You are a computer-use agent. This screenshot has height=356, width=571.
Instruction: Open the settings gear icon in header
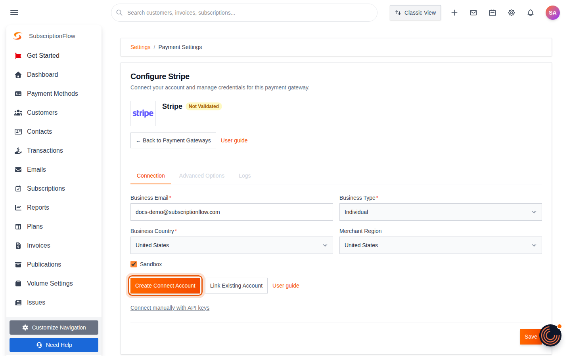click(512, 13)
